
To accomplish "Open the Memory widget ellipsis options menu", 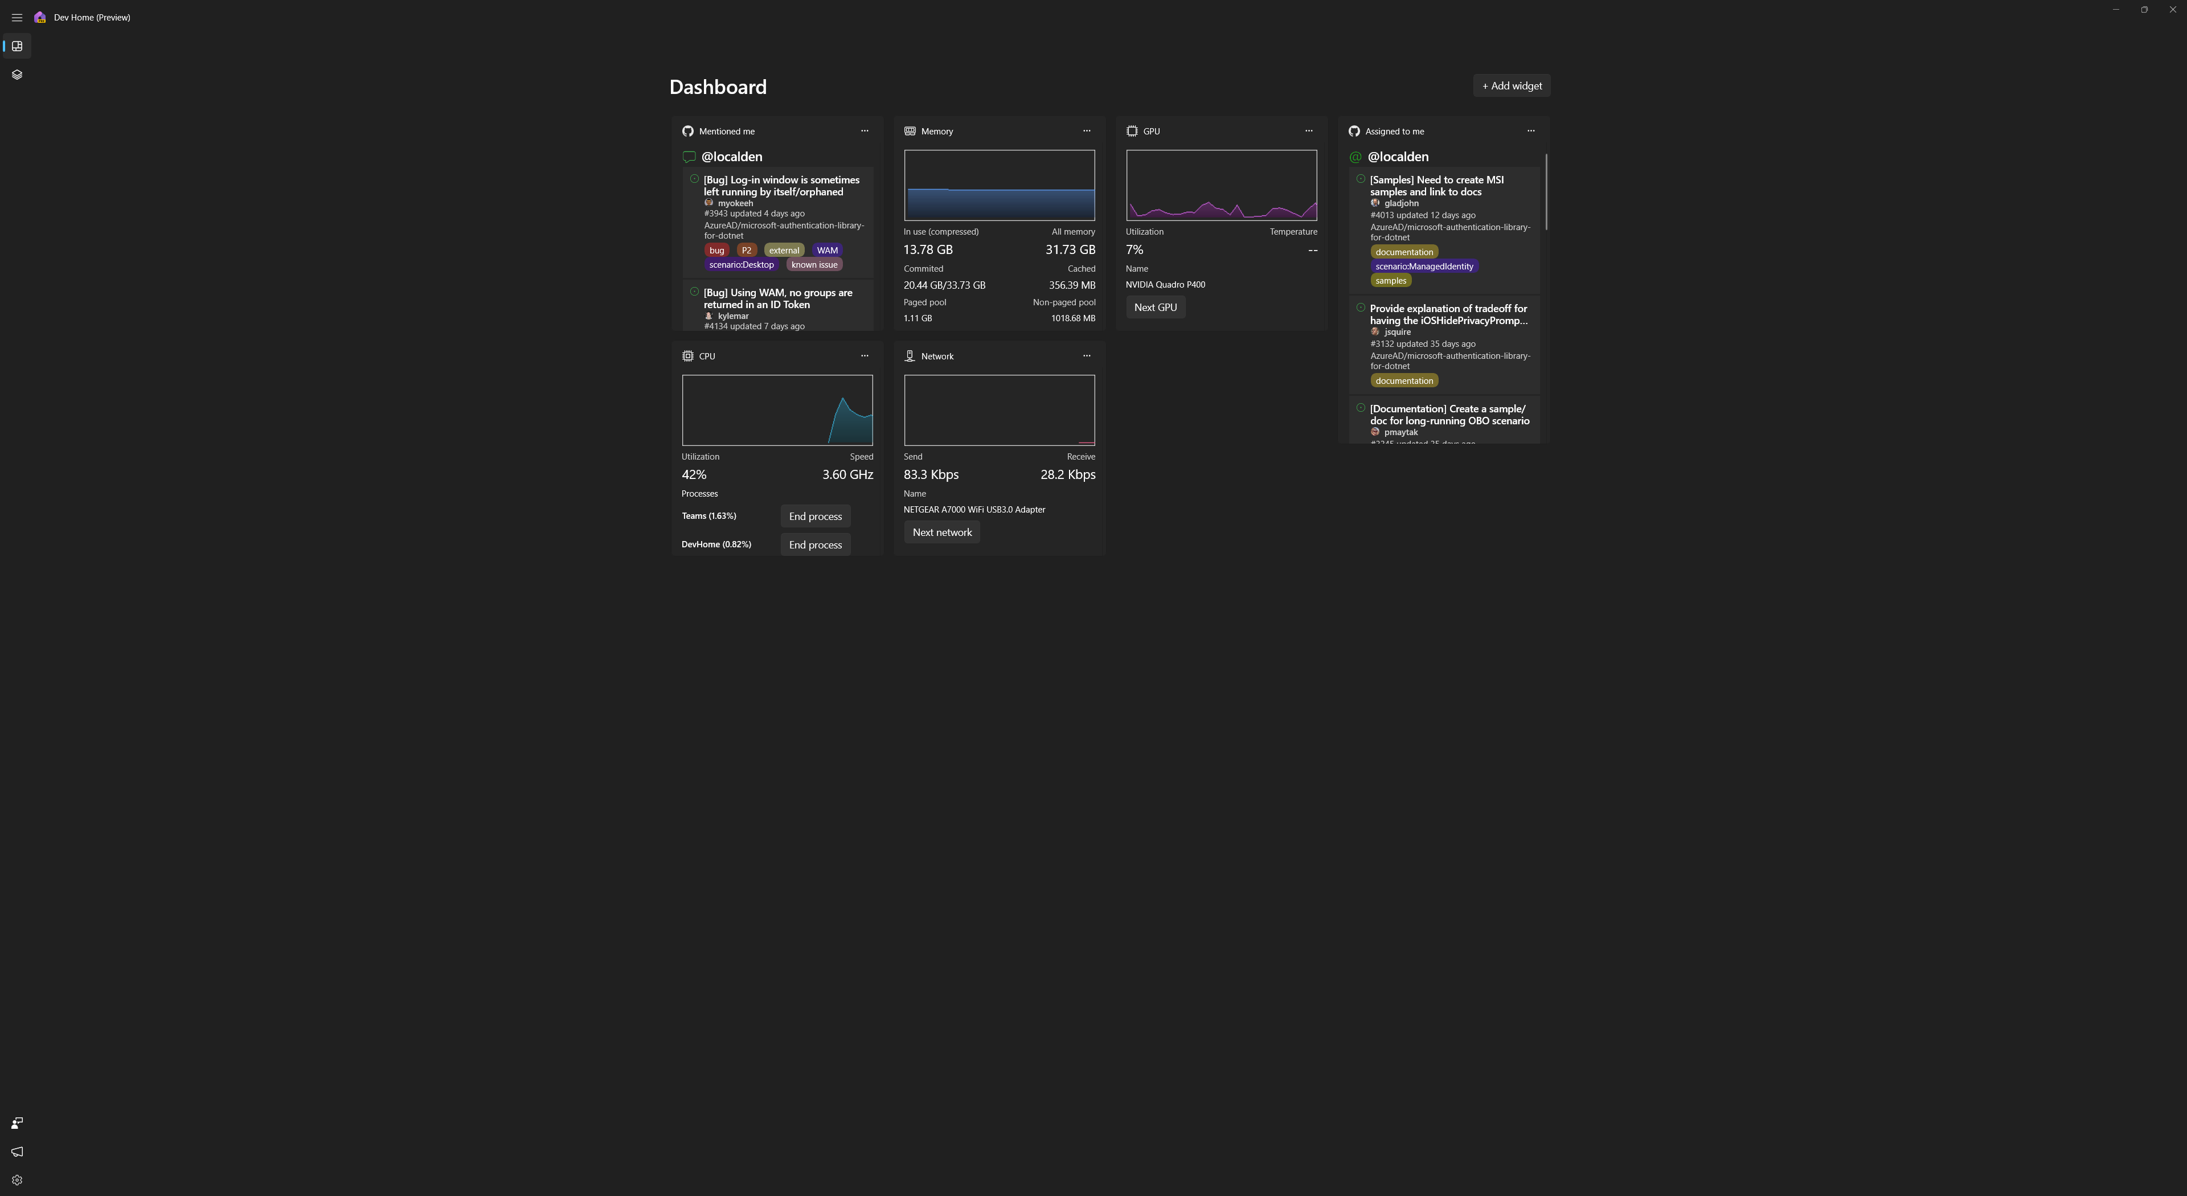I will (1087, 131).
